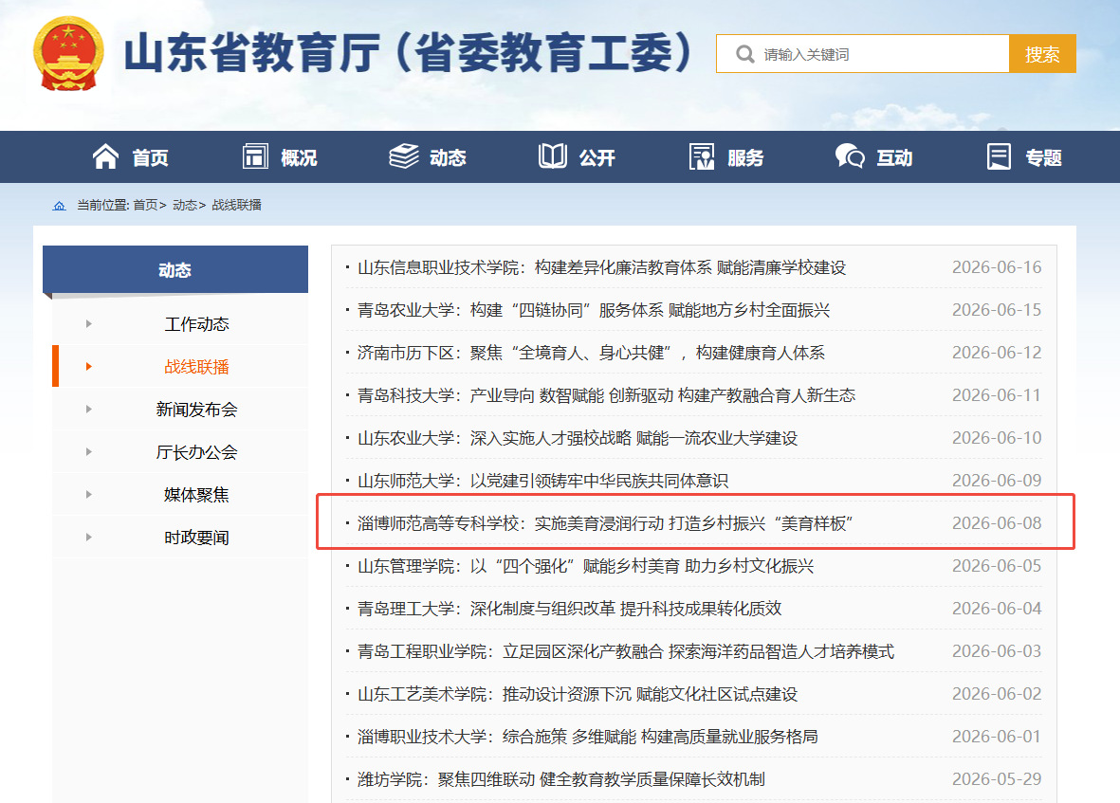Click the 动态 sidebar header
The height and width of the screenshot is (803, 1120).
[x=175, y=270]
